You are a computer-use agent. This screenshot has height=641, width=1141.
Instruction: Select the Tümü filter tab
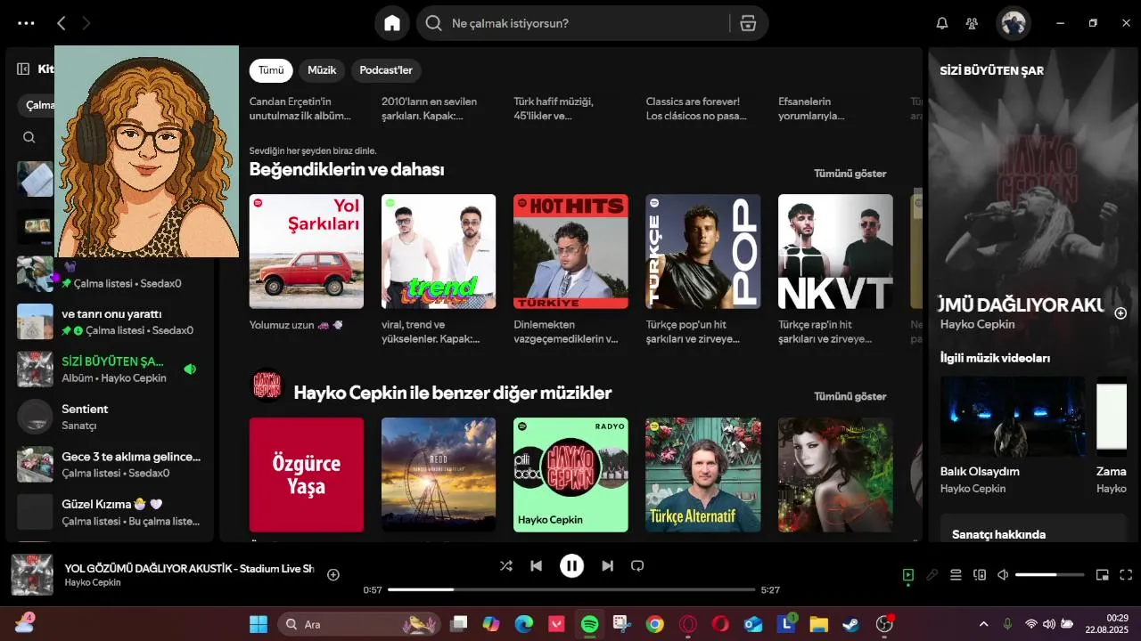(271, 70)
